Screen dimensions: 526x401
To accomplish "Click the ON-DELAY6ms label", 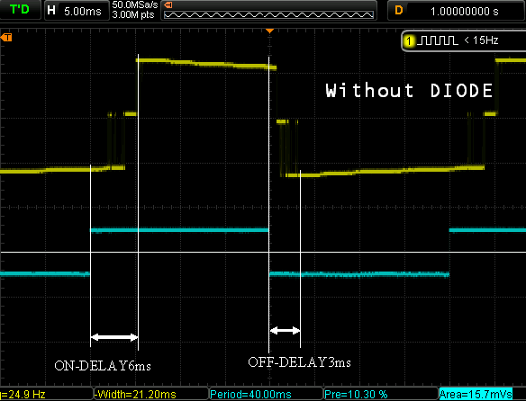I will pyautogui.click(x=103, y=366).
